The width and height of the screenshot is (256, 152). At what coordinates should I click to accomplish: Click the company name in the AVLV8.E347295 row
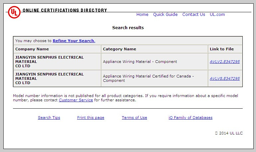49,78
